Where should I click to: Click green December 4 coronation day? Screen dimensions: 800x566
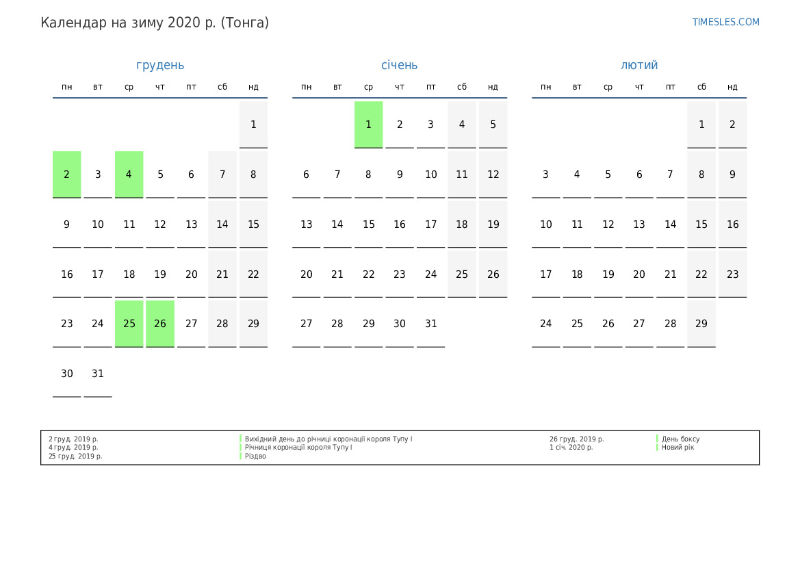(x=129, y=175)
